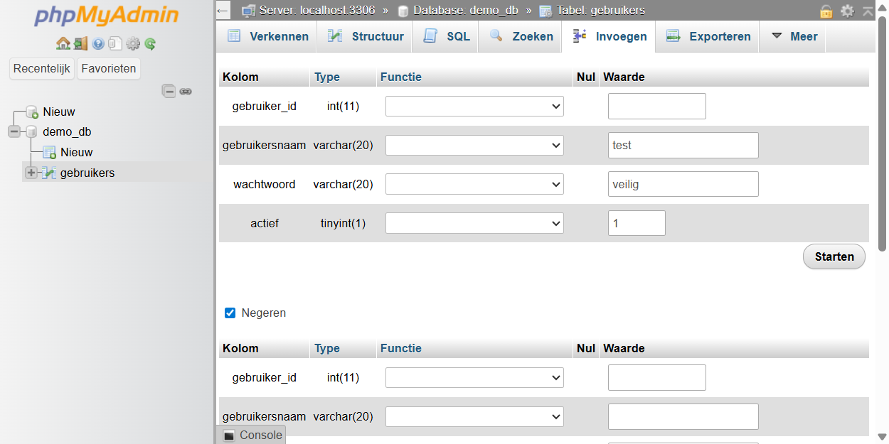Click the padlock icon in the top bar
The image size is (889, 444).
[x=826, y=11]
